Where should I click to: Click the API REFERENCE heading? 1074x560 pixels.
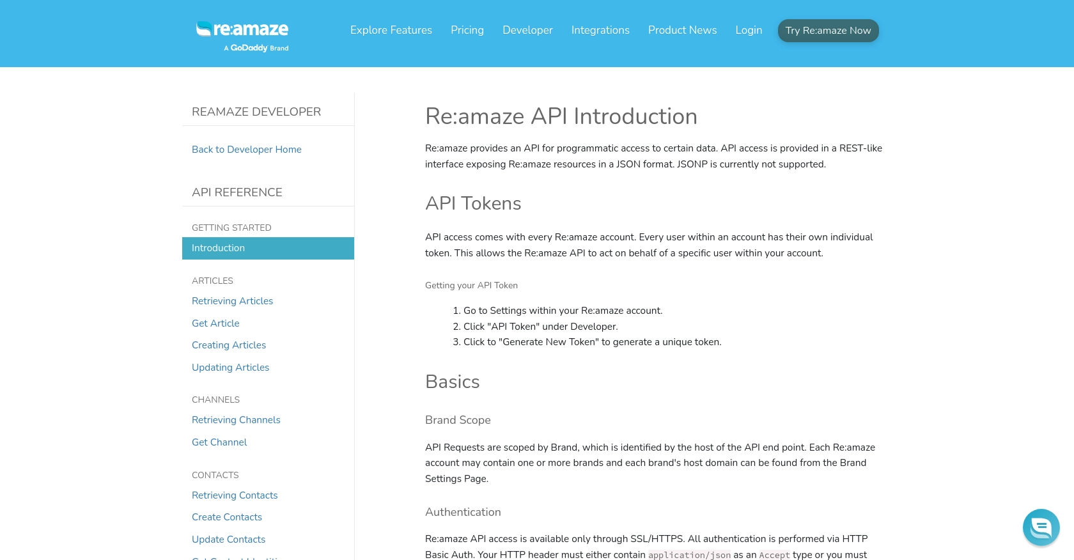237,192
